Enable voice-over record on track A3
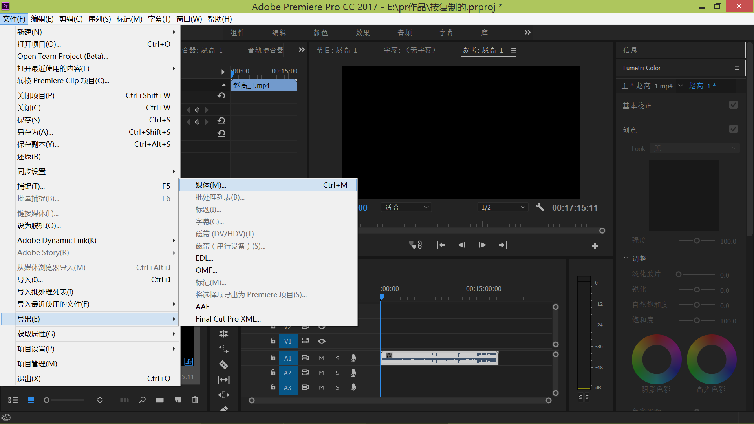Image resolution: width=754 pixels, height=424 pixels. (353, 387)
